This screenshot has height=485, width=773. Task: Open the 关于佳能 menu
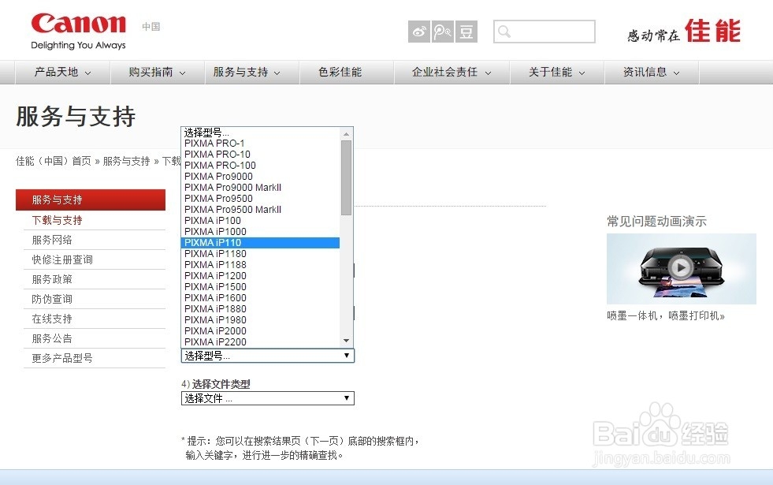point(556,72)
